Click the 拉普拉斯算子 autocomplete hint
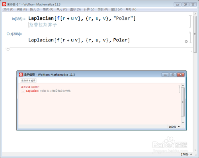This screenshot has height=158, width=199. click(43, 25)
